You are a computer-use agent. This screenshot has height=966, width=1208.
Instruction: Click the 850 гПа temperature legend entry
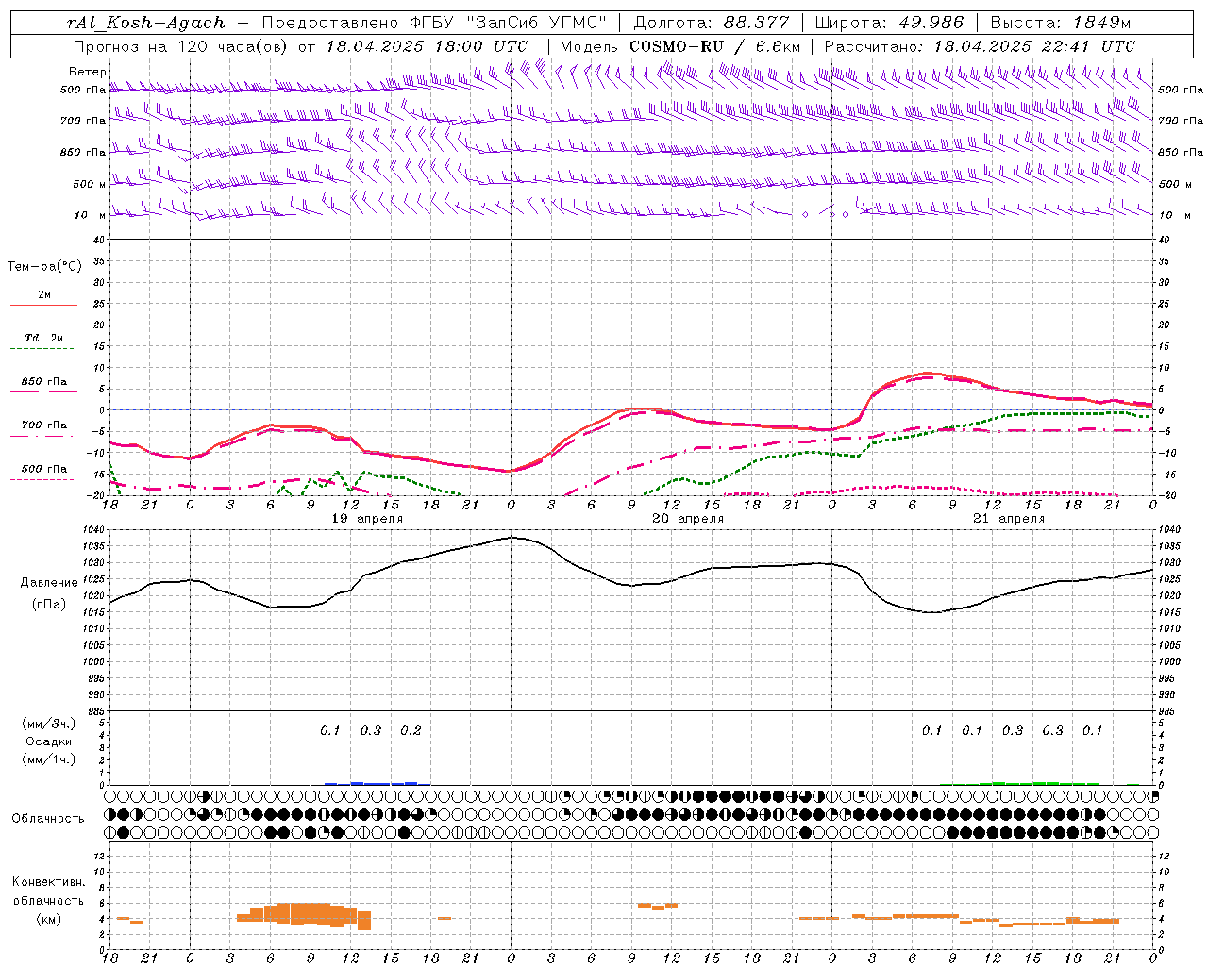(43, 382)
